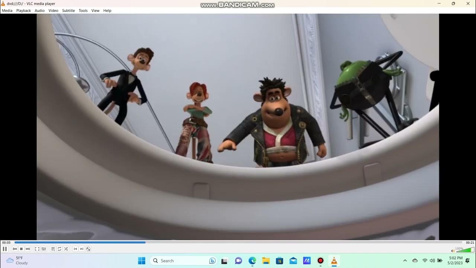Image resolution: width=476 pixels, height=268 pixels.
Task: Open Windows Start menu
Action: point(142,261)
